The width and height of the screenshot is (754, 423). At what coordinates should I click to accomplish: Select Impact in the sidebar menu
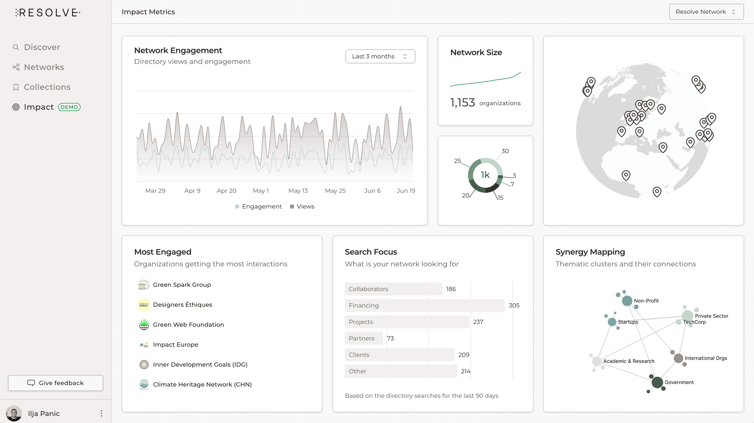(x=39, y=107)
